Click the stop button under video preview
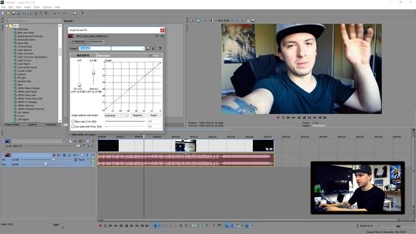416x234 pixels. pos(304,117)
